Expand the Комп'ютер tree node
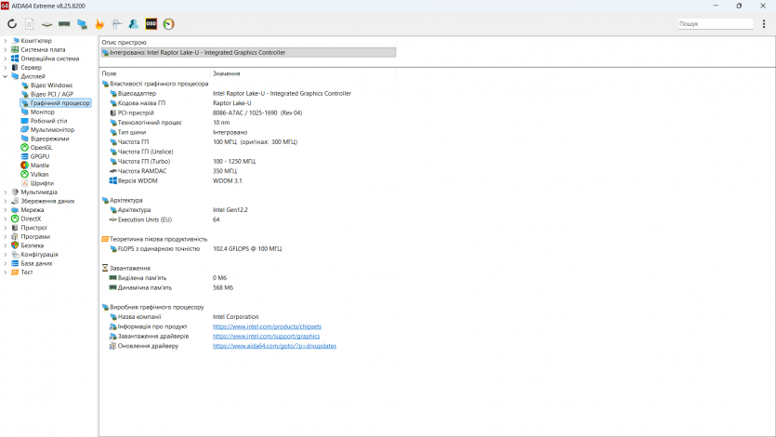The image size is (776, 437). point(5,41)
